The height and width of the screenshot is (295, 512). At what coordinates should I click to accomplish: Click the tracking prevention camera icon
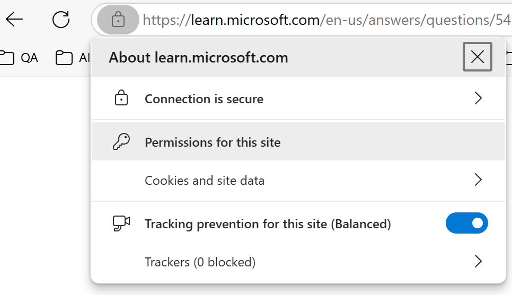pos(121,224)
